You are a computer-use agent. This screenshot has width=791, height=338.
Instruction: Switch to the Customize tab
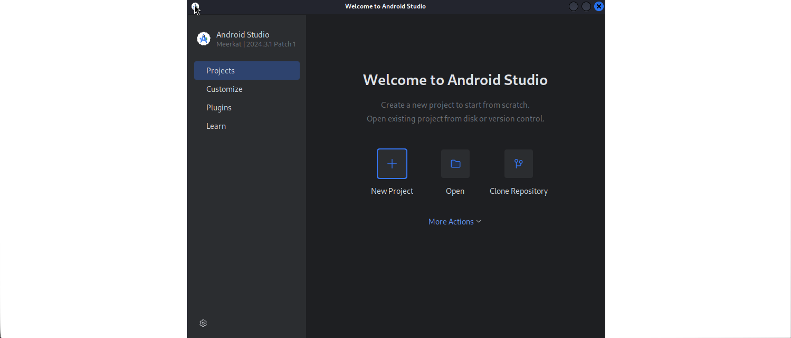247,89
